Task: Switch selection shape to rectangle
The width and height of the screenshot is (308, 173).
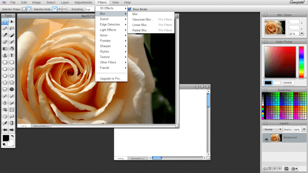Action: coord(24,9)
